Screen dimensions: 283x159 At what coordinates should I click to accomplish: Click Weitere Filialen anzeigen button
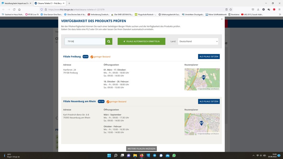pyautogui.click(x=141, y=149)
